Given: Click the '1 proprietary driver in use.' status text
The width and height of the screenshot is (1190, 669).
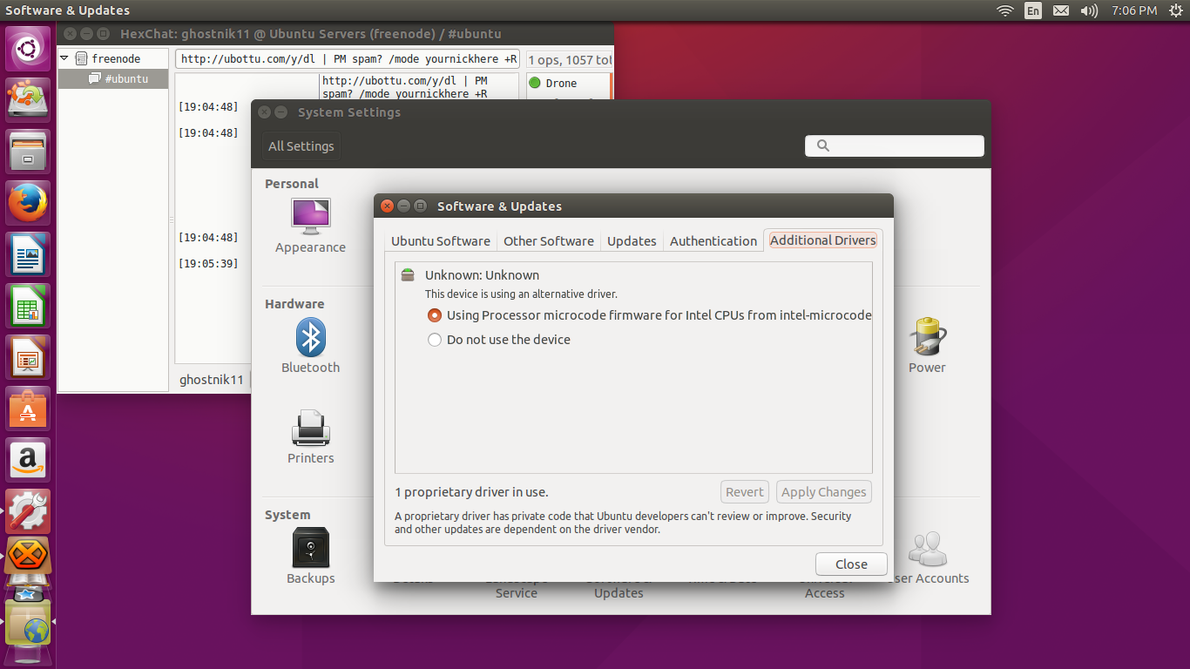Looking at the screenshot, I should coord(471,492).
